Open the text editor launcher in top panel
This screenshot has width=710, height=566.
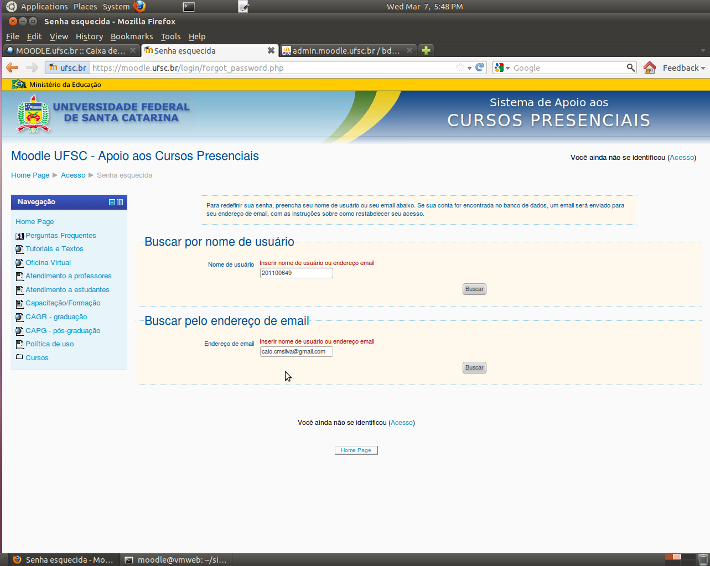tap(243, 7)
